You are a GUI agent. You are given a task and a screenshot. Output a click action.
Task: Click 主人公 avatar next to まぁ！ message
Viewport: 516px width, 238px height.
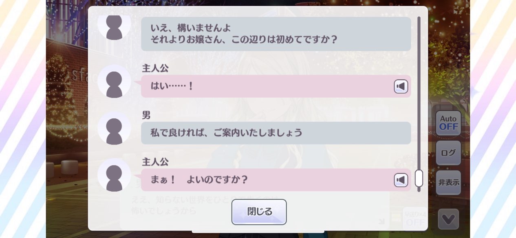[x=114, y=175]
